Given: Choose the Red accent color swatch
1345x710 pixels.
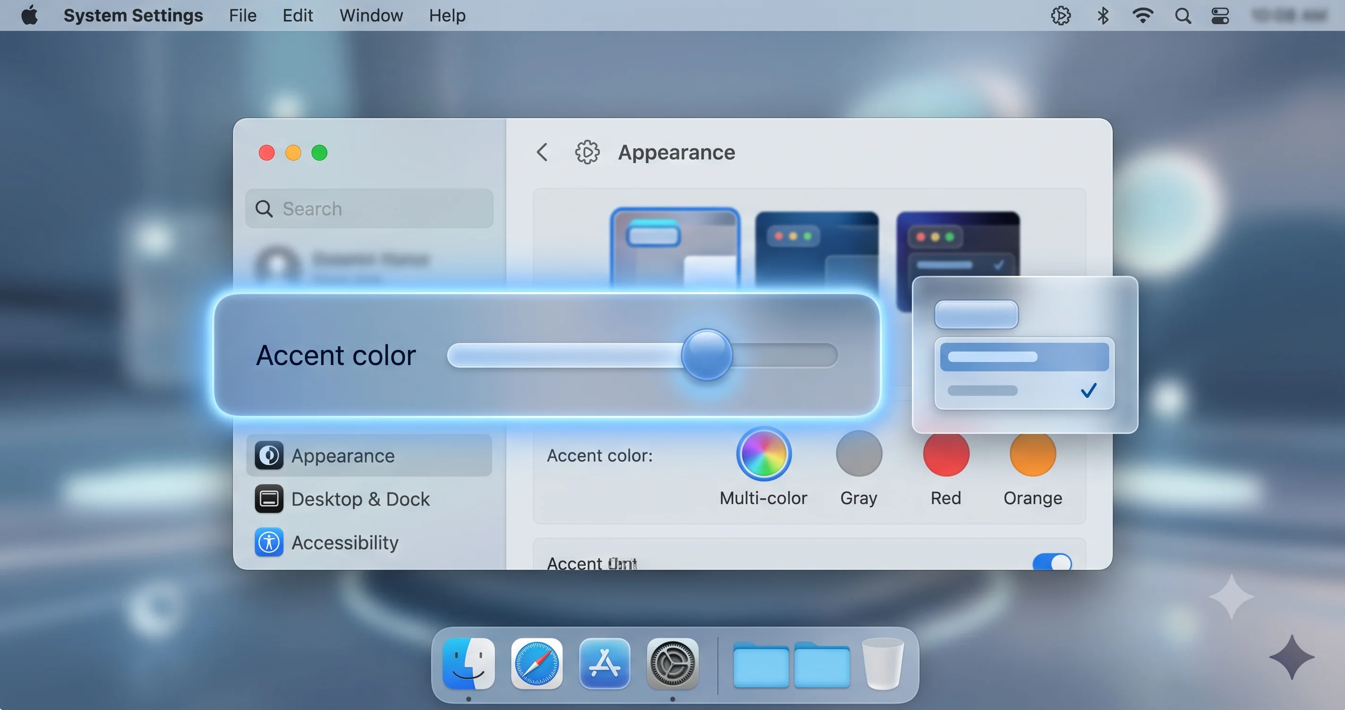Looking at the screenshot, I should click(x=945, y=454).
